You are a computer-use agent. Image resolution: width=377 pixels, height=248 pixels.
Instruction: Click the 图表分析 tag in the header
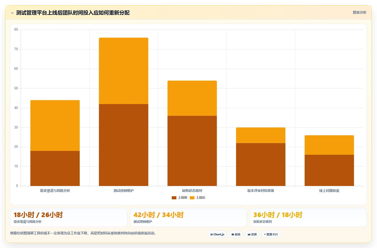pyautogui.click(x=359, y=12)
